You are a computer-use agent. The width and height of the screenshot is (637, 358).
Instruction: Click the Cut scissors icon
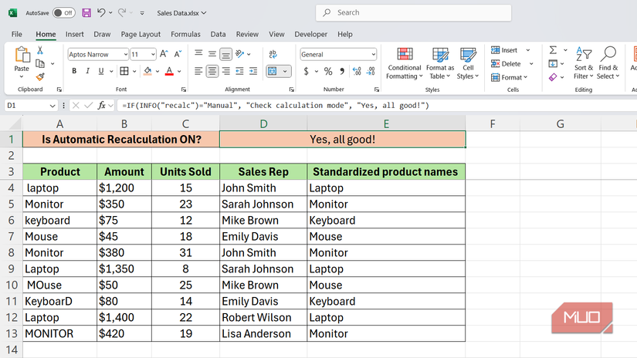[x=40, y=50]
